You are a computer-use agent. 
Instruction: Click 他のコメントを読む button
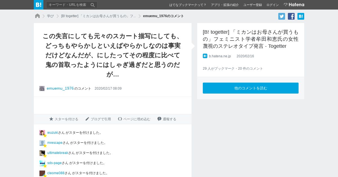(251, 88)
